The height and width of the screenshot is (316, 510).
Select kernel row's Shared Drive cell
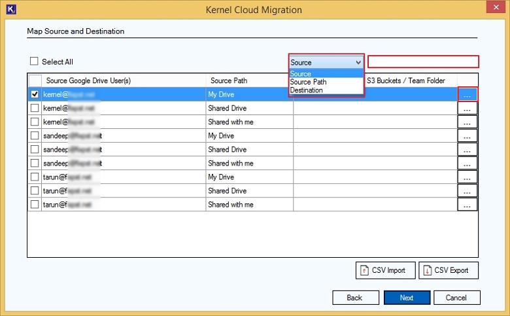tap(250, 108)
